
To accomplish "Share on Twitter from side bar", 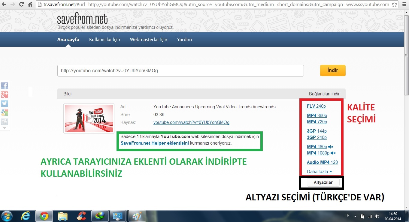I will (x=5, y=103).
